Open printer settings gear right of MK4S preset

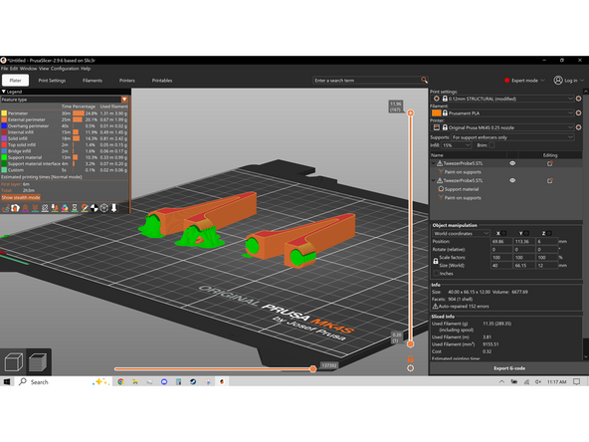578,127
